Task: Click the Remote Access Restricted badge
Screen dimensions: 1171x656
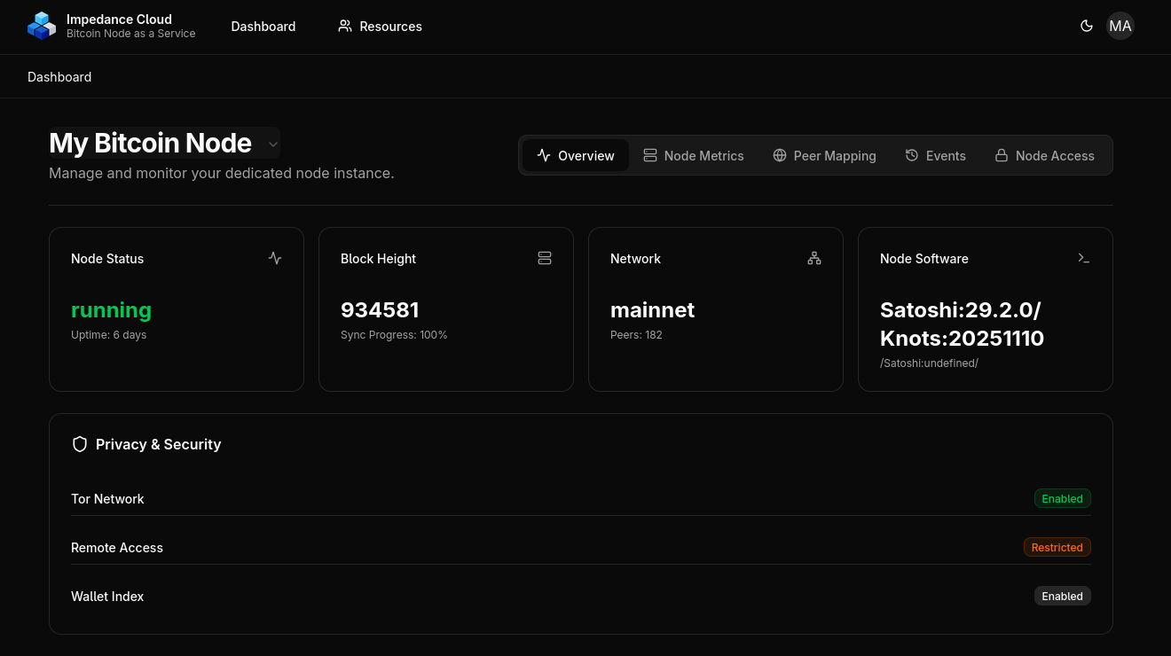Action: tap(1057, 547)
